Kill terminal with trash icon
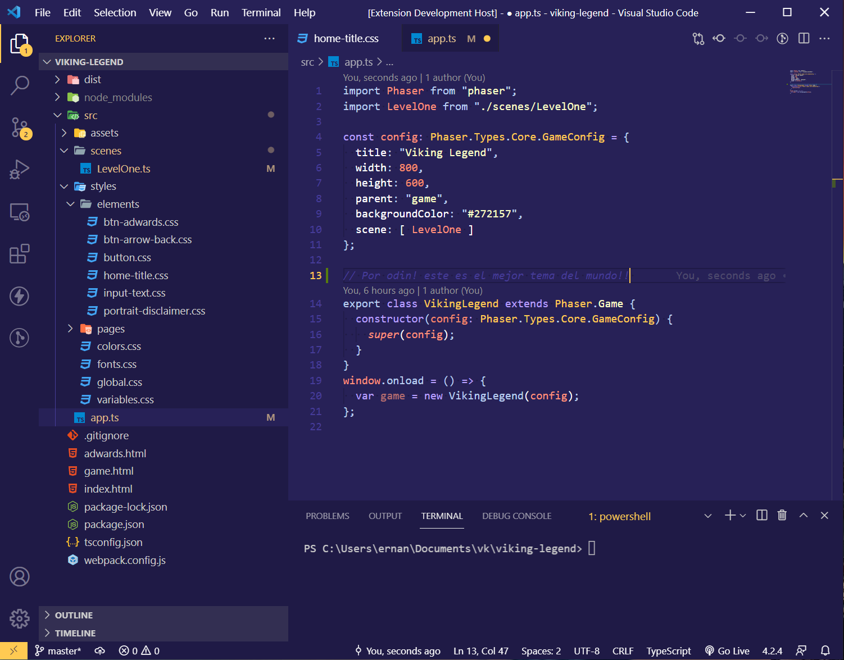844x660 pixels. click(782, 515)
